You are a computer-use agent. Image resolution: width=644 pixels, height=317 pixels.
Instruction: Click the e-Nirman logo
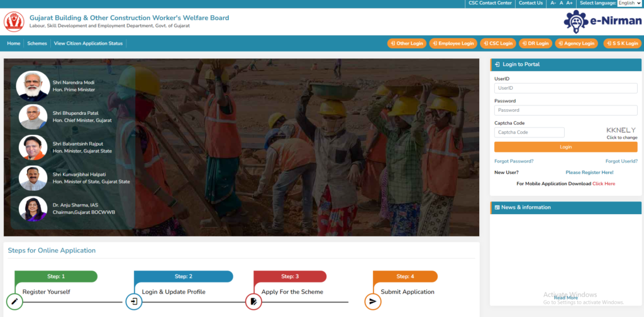602,21
